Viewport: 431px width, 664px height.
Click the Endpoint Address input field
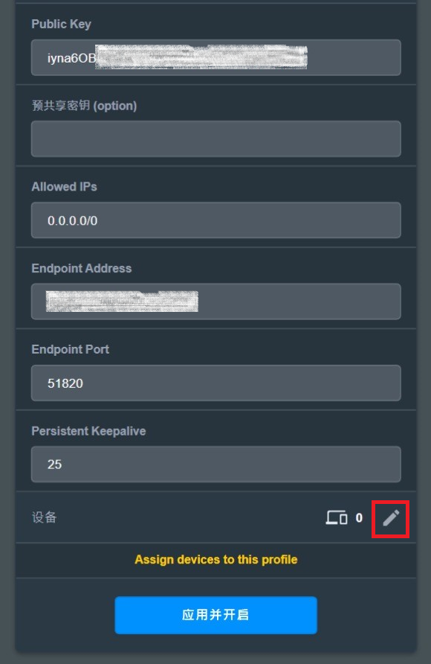216,301
